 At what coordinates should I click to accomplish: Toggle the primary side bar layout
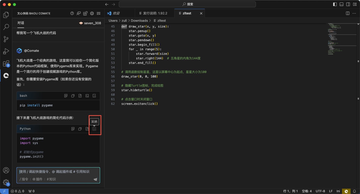[x=335, y=4]
